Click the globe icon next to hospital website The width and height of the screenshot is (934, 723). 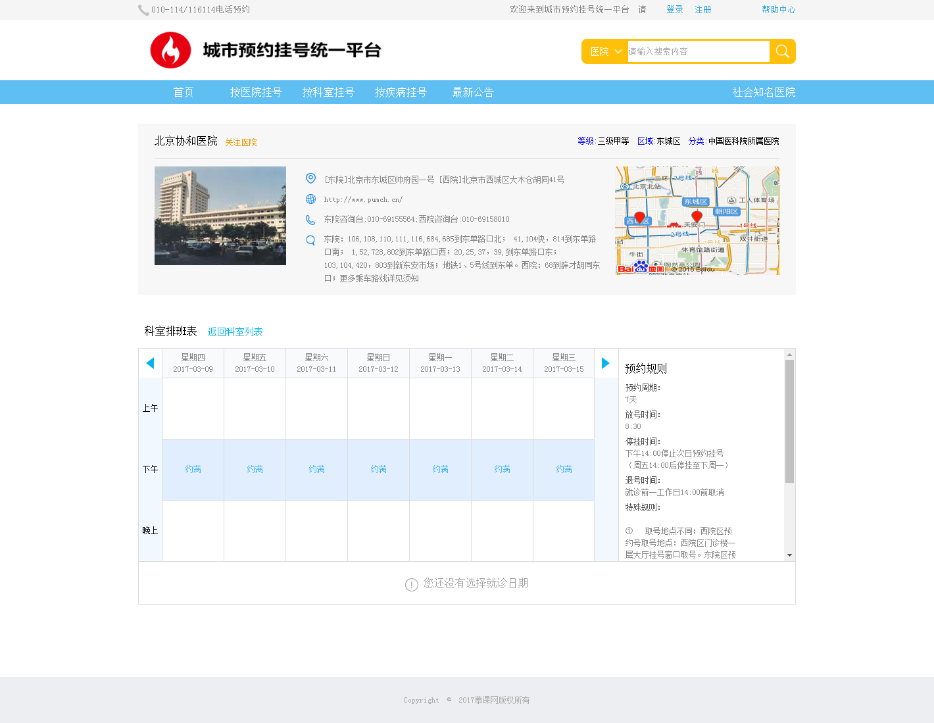tap(310, 199)
